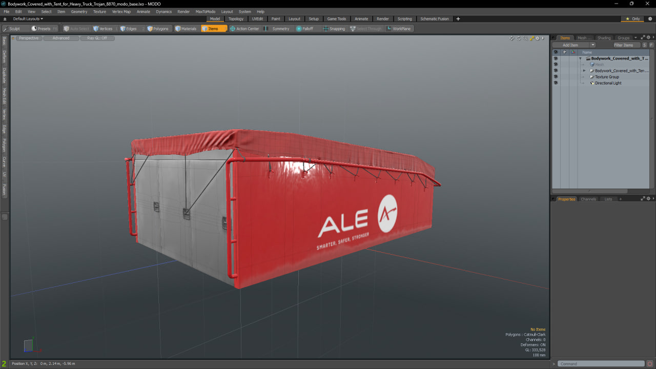Click the Add Item button
The height and width of the screenshot is (369, 656).
[x=570, y=45]
